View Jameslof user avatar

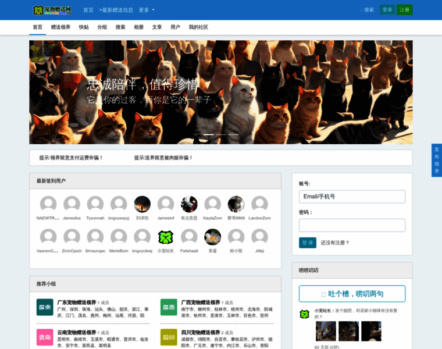[x=166, y=204]
